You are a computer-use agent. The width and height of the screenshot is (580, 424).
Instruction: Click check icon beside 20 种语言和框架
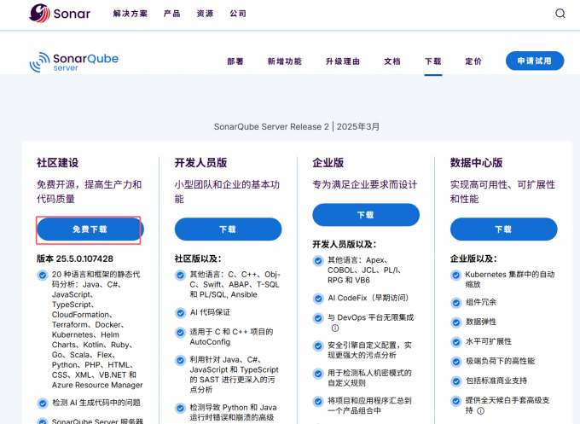click(x=43, y=276)
